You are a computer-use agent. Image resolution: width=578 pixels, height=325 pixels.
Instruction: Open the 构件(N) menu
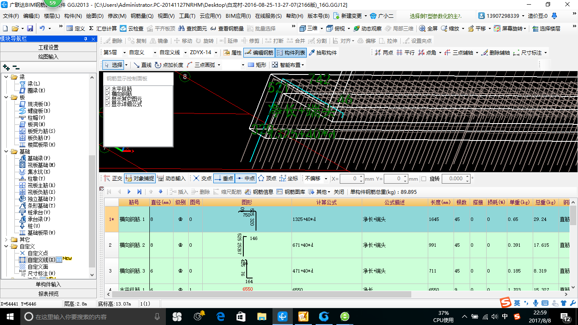[x=73, y=16]
